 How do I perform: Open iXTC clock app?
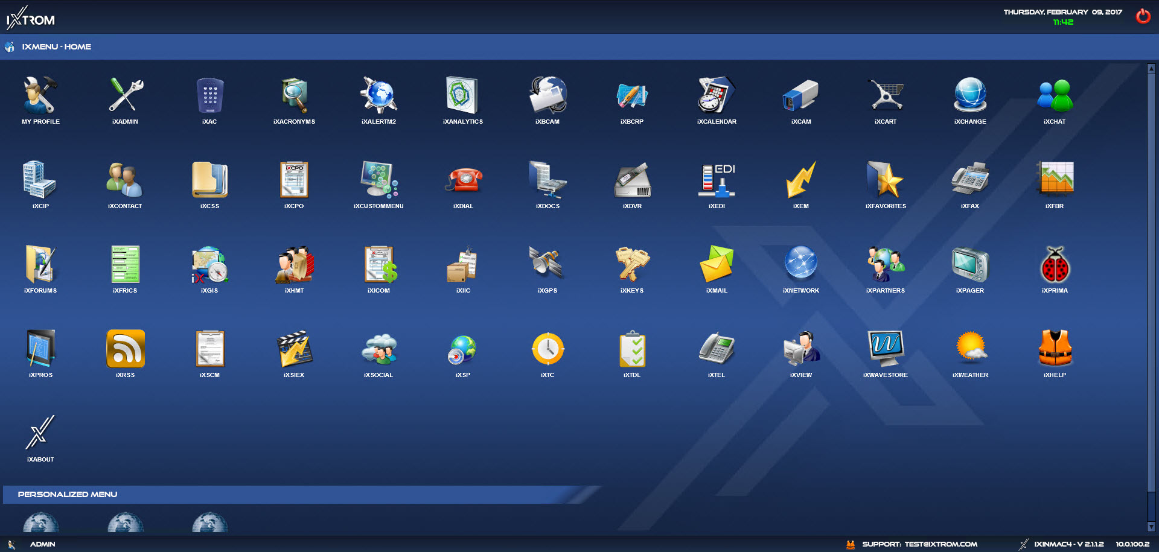pyautogui.click(x=548, y=349)
